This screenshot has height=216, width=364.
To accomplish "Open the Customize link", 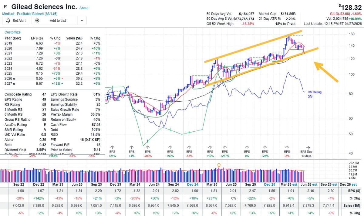I will tap(13, 32).
